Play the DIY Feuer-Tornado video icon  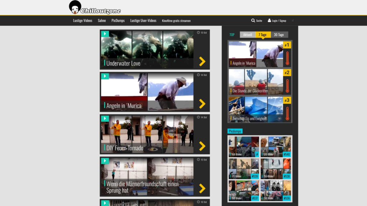coord(105,118)
